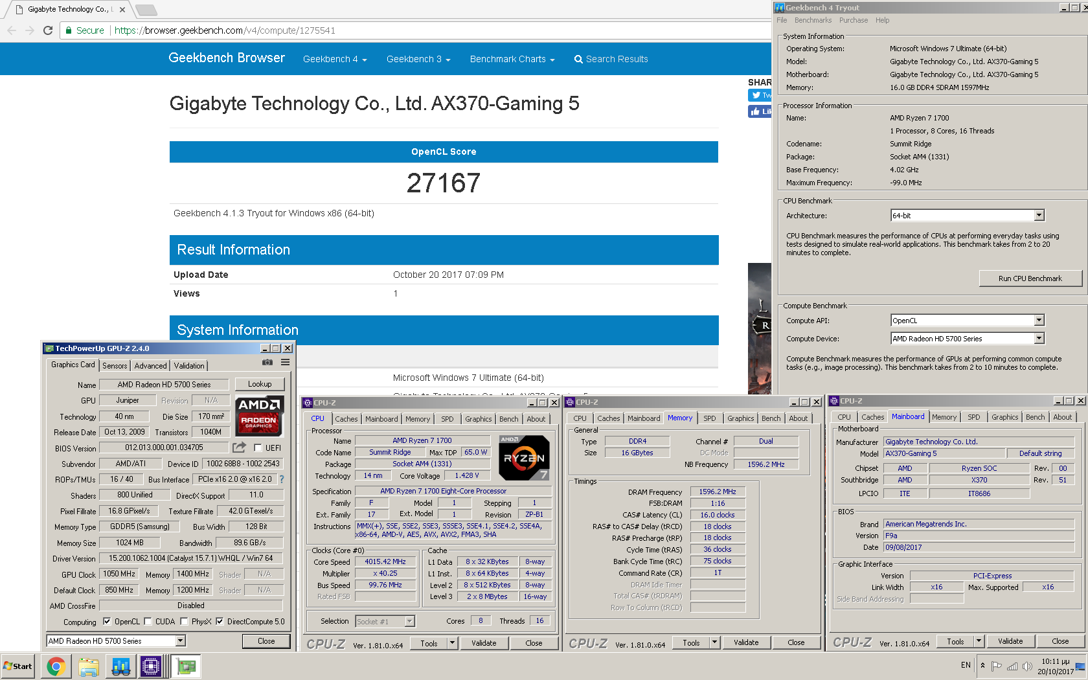Click the OpenCL score value 27167
1088x680 pixels.
click(x=444, y=183)
